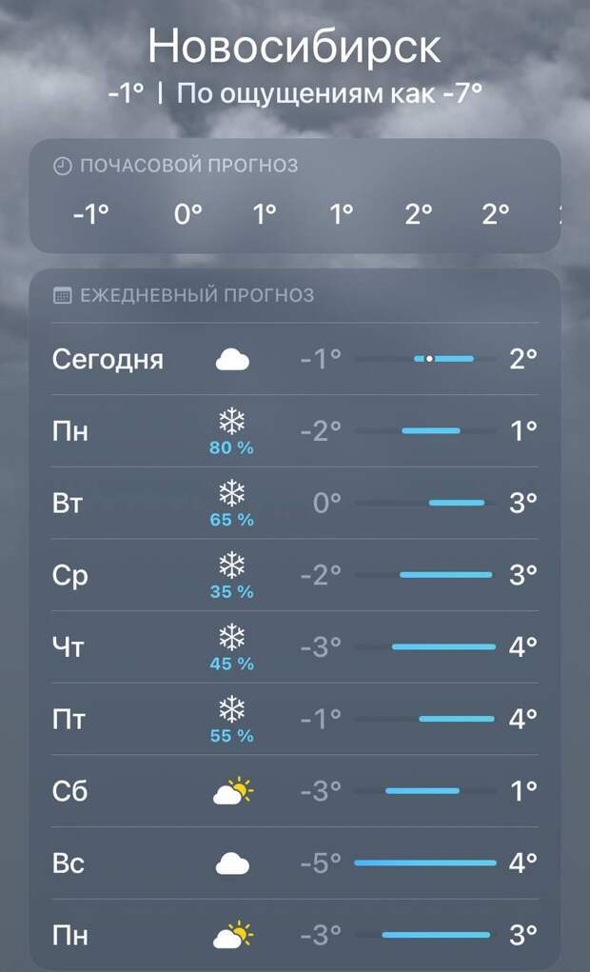Tap the 55 % snowflake icon

[232, 708]
